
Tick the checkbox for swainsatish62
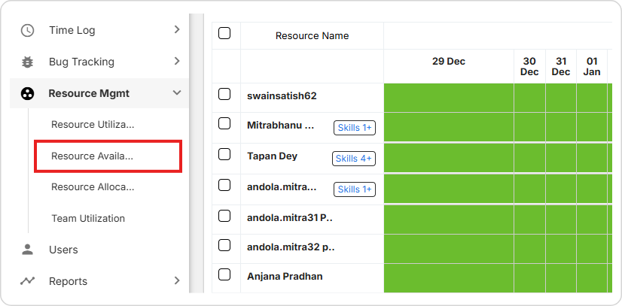point(224,94)
